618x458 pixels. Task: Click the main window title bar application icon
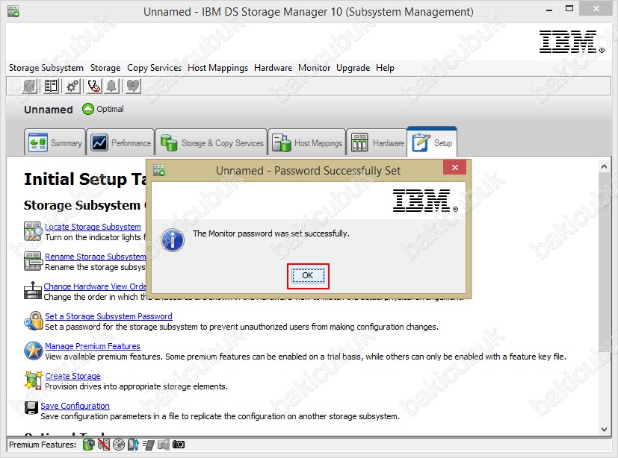(13, 11)
